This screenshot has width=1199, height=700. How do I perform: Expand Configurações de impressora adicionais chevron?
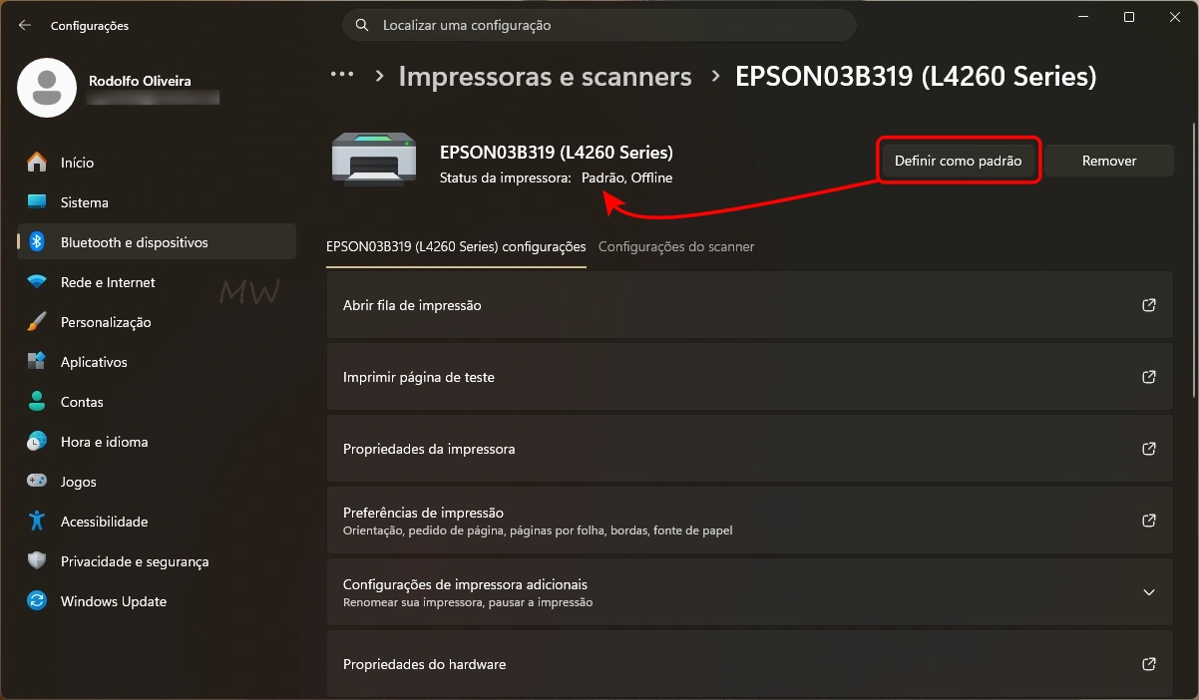point(1149,592)
